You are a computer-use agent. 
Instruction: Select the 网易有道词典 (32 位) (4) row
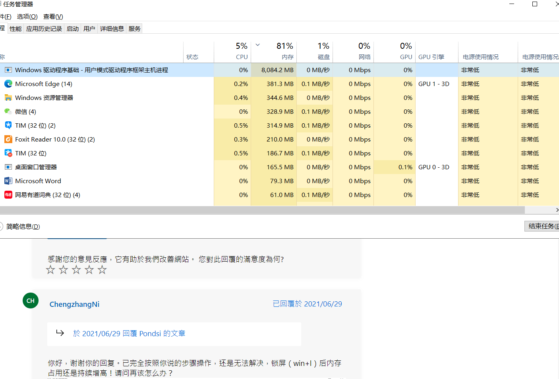[x=279, y=195]
